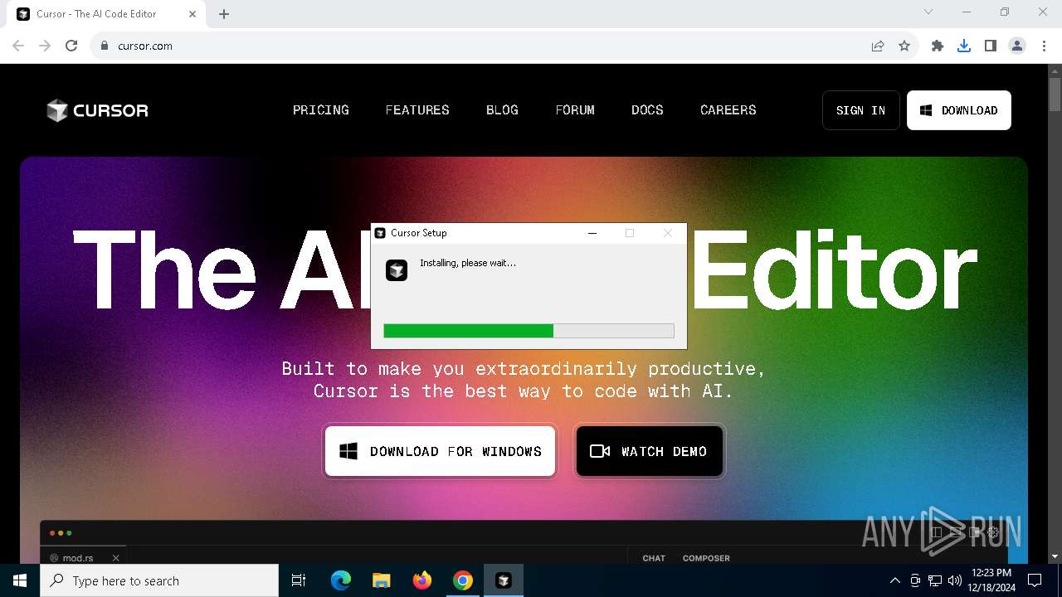Click the Cursor logo in the site header
This screenshot has width=1062, height=597.
[x=97, y=110]
